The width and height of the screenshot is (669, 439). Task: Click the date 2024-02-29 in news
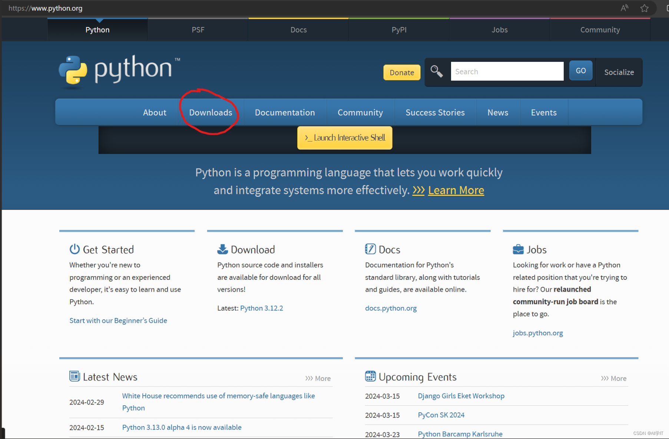pos(87,402)
